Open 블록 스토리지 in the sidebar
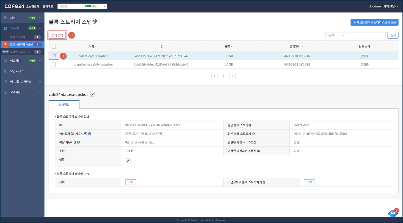The width and height of the screenshot is (403, 223). click(x=18, y=37)
